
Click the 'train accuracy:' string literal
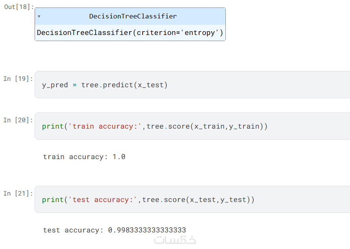[x=105, y=126]
